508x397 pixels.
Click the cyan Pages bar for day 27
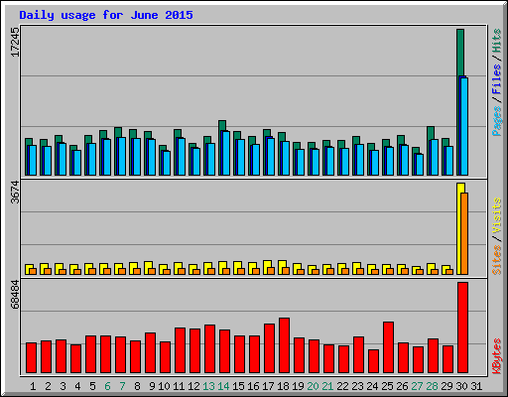420,165
